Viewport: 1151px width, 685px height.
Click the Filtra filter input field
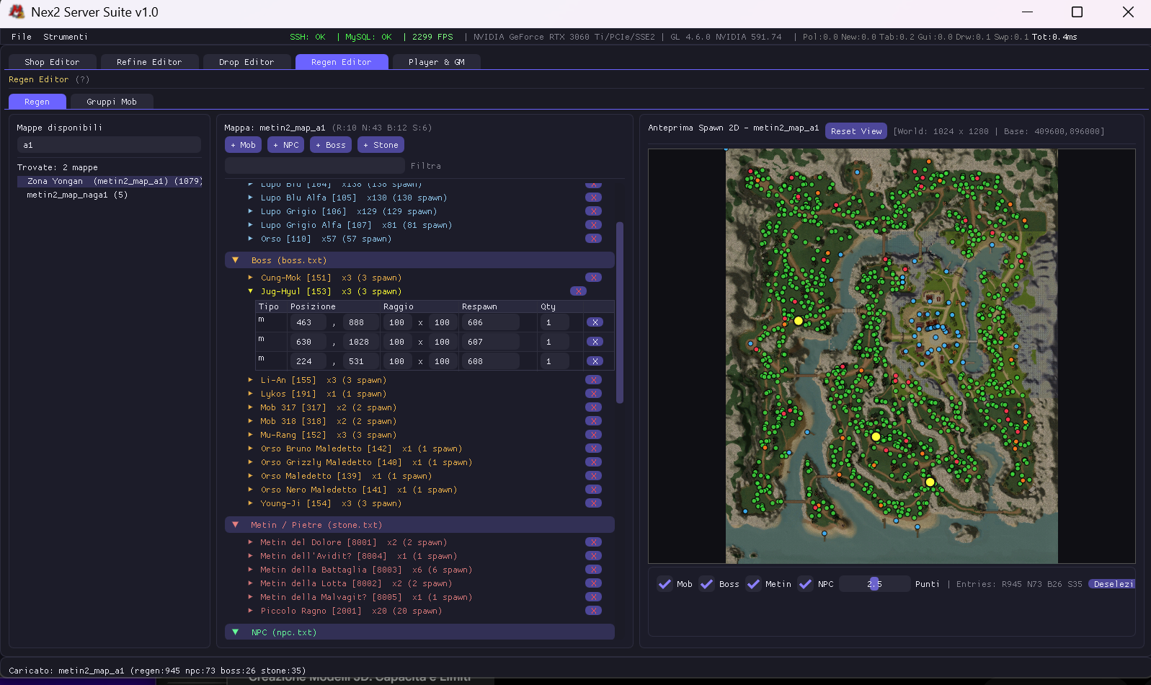(315, 166)
